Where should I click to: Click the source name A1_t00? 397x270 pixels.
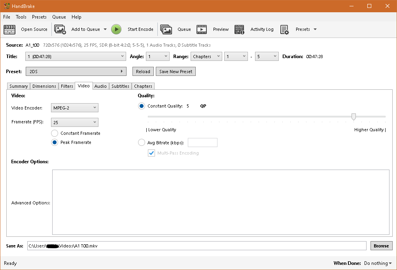click(32, 45)
